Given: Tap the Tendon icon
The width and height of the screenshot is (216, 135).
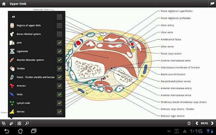Looking at the screenshot, I should coord(12,69).
